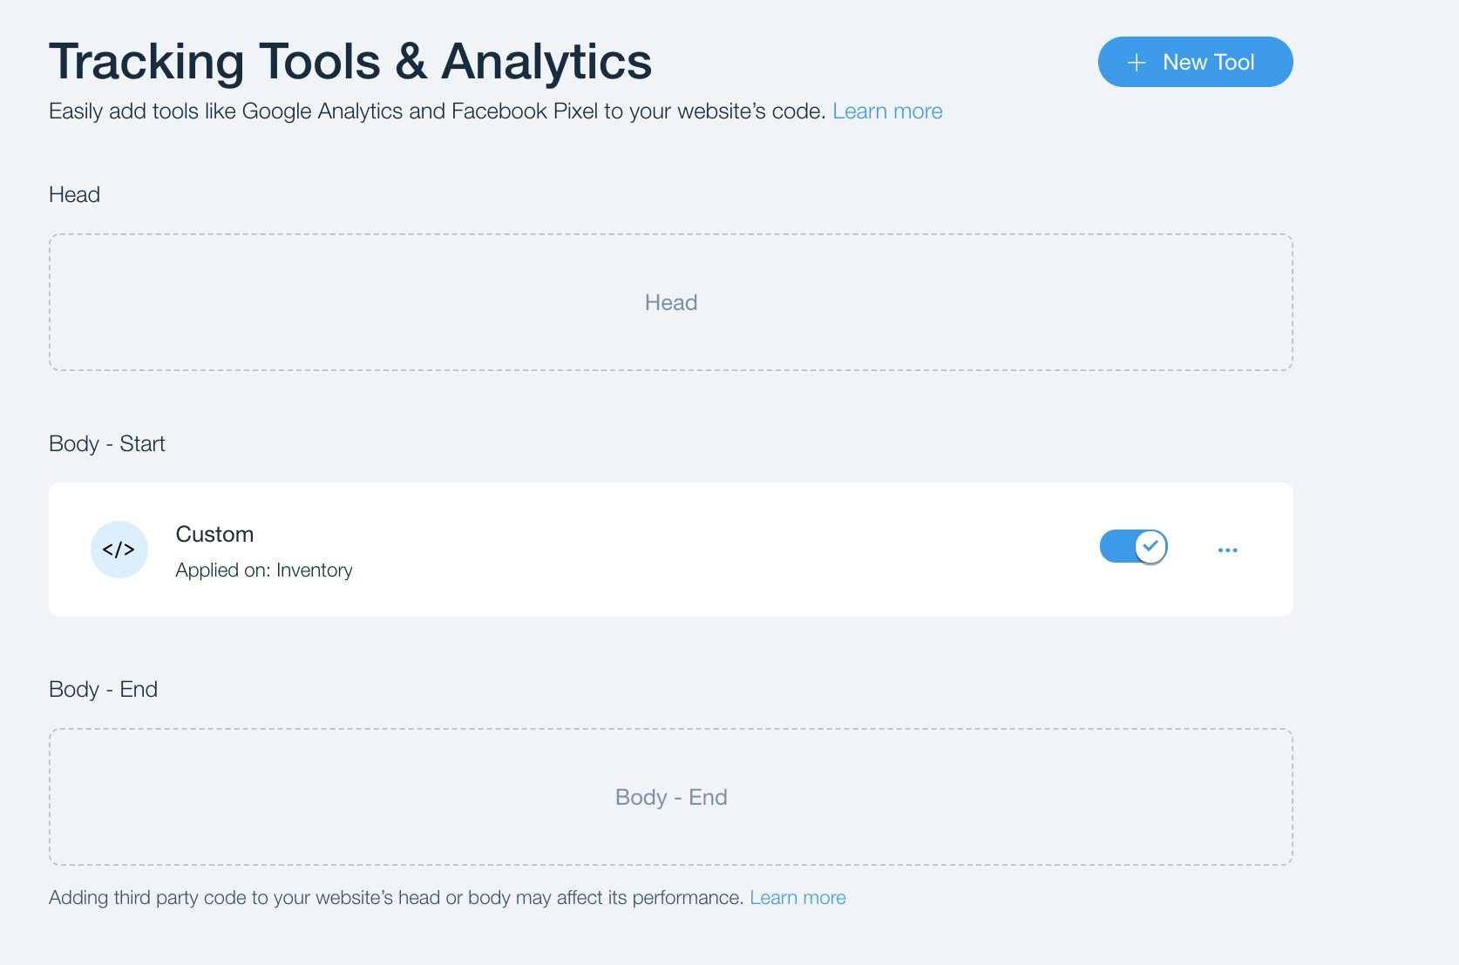The height and width of the screenshot is (965, 1459).
Task: Open the three-dot menu for Custom
Action: tap(1227, 550)
